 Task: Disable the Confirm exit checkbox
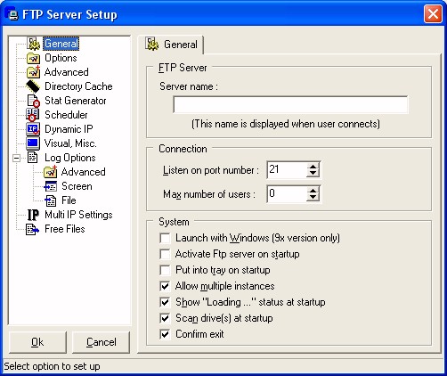tap(165, 334)
